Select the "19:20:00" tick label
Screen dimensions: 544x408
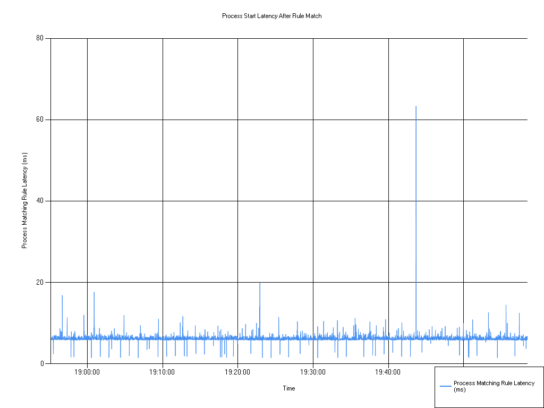pos(237,372)
